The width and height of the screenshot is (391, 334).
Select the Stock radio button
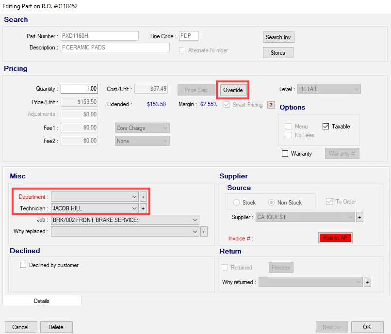(x=236, y=203)
